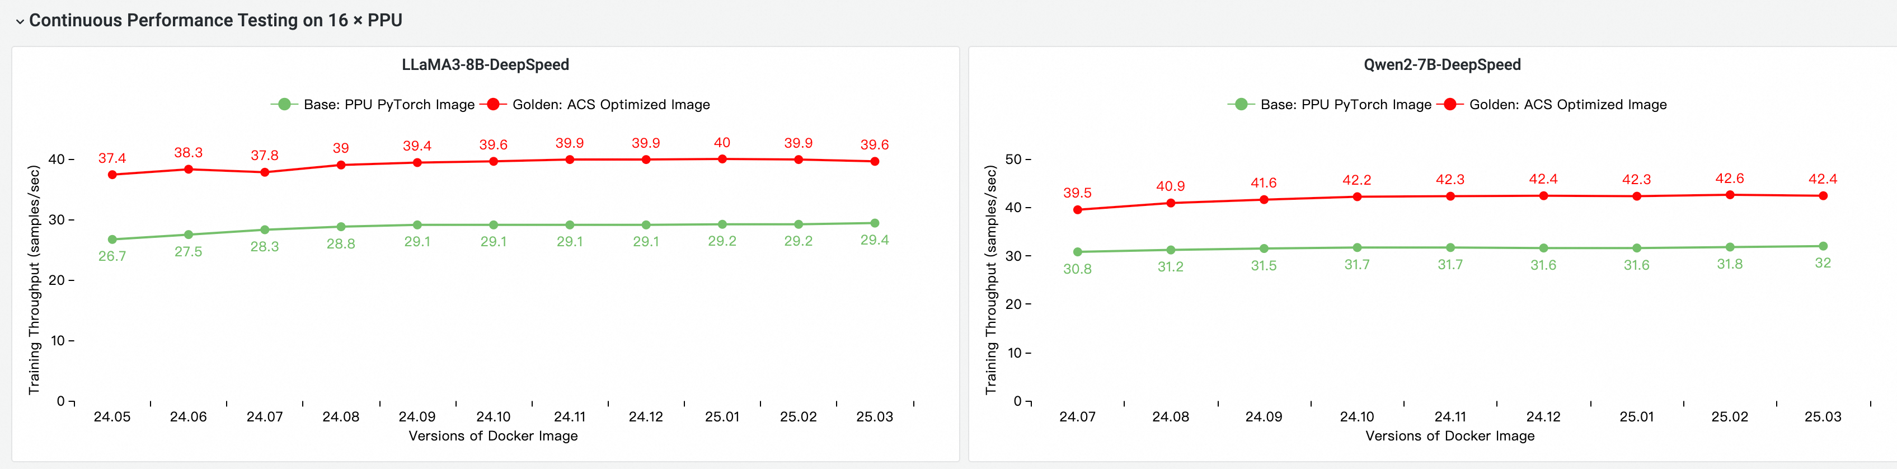Click red 40.9 data point in Qwen2 chart
This screenshot has width=1897, height=469.
tap(1170, 203)
